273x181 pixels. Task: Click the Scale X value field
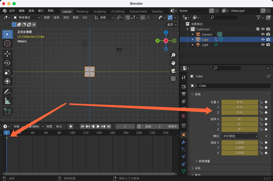click(x=240, y=143)
